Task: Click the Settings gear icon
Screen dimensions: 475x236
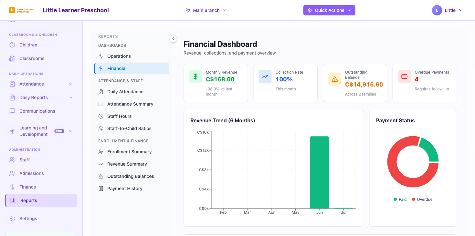Action: [12, 219]
